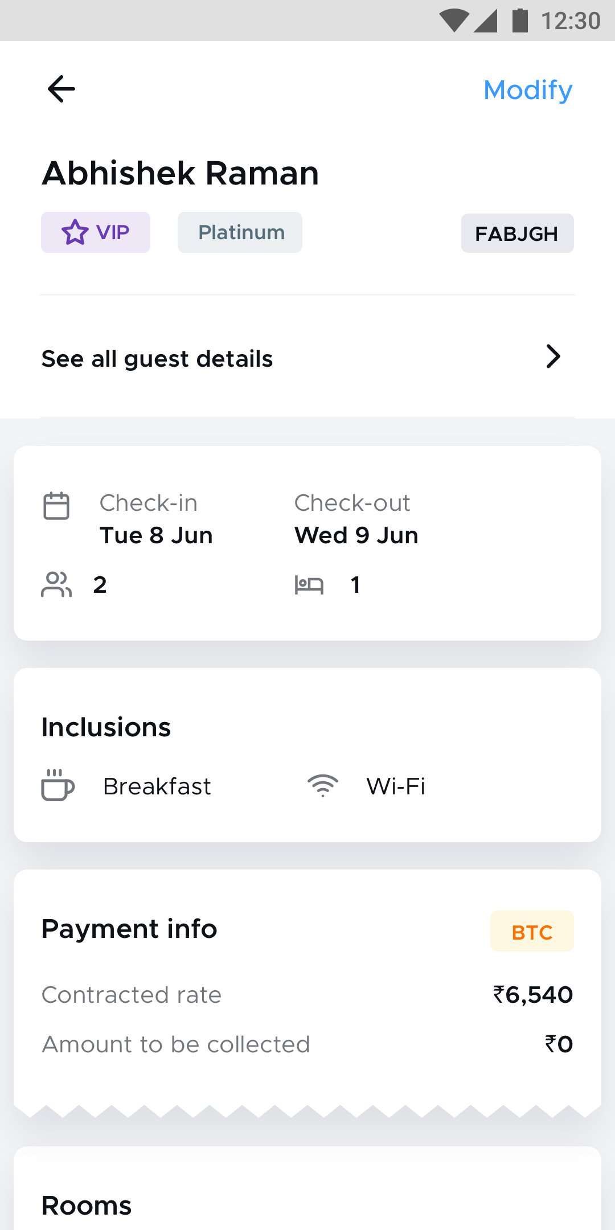Expand guest details with chevron arrow
615x1230 pixels.
pos(553,357)
